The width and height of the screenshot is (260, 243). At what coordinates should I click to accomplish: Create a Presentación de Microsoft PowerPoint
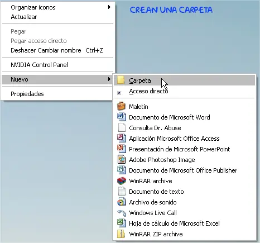pos(184,149)
